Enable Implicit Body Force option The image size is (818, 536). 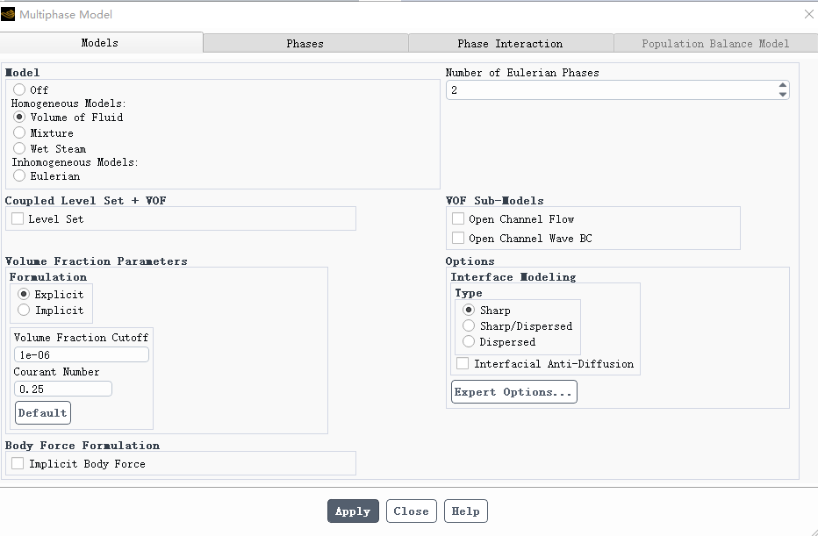point(18,464)
